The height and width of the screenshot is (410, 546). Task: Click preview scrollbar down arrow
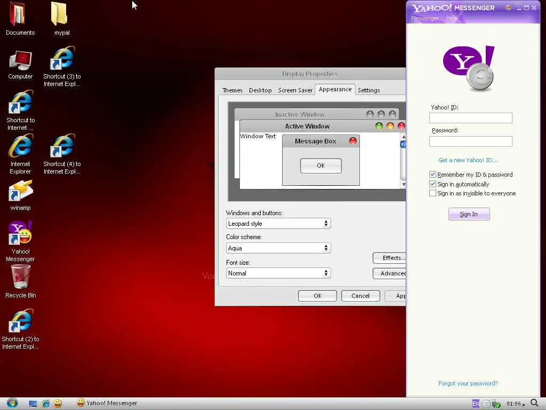(403, 184)
